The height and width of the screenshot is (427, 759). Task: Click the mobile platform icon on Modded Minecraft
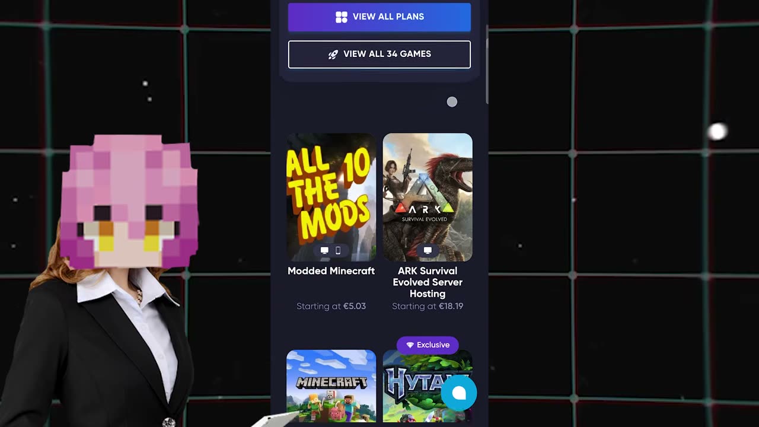(338, 250)
